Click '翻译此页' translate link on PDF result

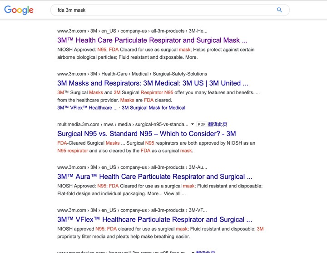click(218, 124)
